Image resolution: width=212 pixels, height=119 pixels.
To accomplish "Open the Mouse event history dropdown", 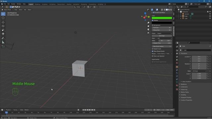I will click(x=164, y=54).
